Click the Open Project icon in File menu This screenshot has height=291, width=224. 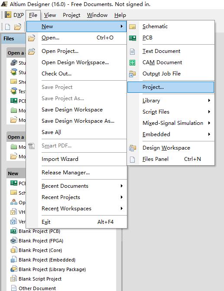32,51
